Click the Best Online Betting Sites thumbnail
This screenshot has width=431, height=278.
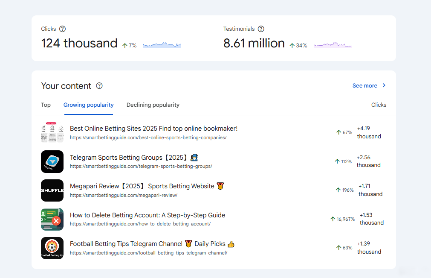[x=52, y=132]
